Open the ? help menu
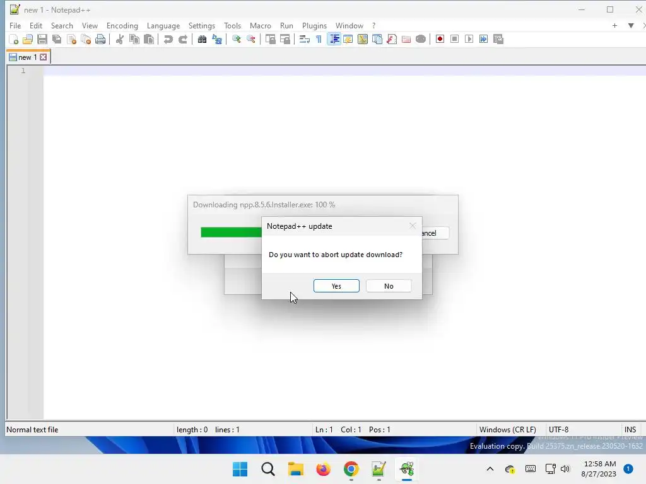 [373, 25]
